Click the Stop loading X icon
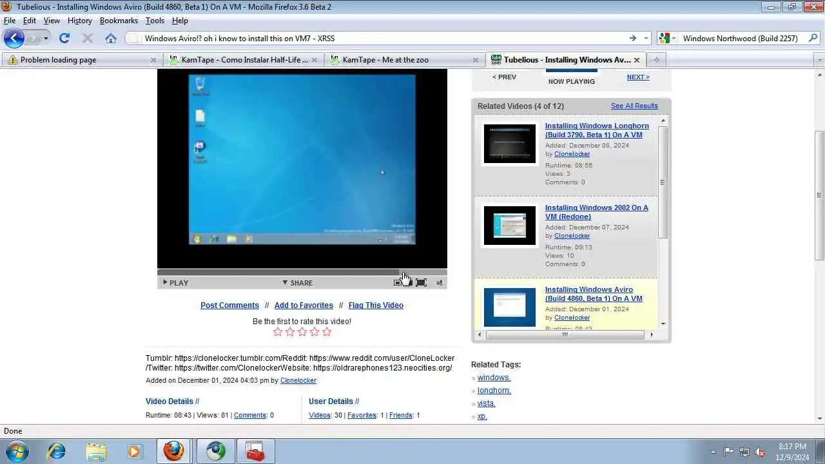825x464 pixels. (x=88, y=38)
